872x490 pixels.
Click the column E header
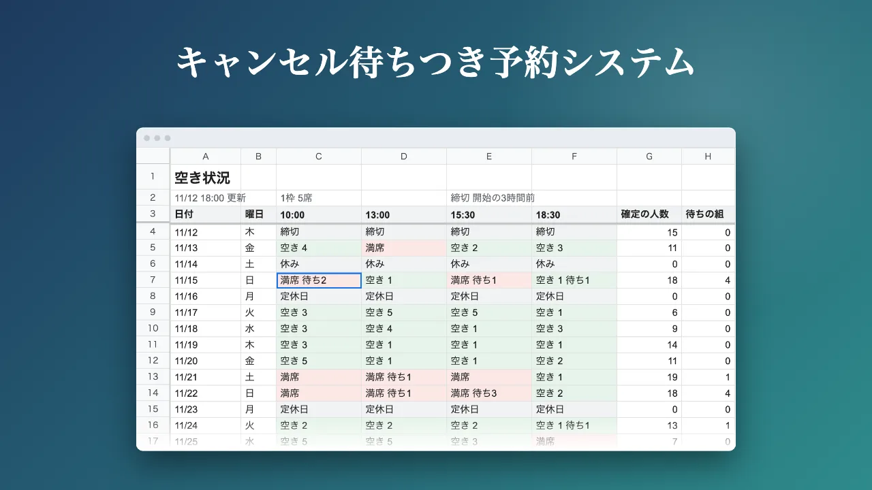(x=489, y=157)
